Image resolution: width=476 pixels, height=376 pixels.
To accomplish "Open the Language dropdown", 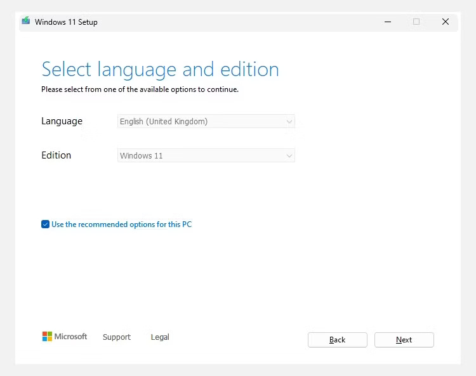I will (206, 121).
